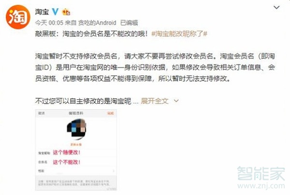Click the pixelated profile avatar in the attached image
The width and height of the screenshot is (290, 195).
(x=76, y=128)
